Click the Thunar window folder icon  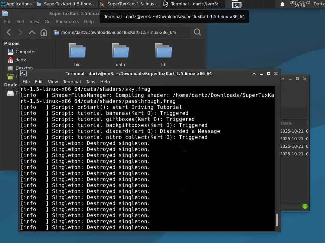point(5,14)
